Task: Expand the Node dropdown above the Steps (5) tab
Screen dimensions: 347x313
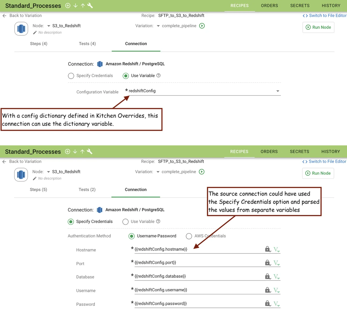Action: [x=48, y=172]
